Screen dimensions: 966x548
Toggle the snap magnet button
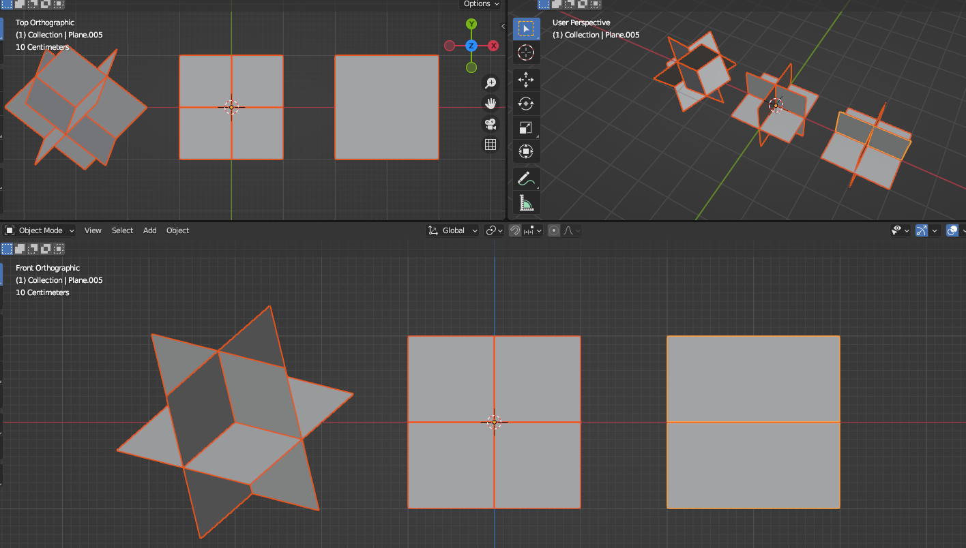coord(515,230)
